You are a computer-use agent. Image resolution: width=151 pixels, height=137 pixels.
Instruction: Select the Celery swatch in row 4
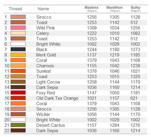coord(18,33)
